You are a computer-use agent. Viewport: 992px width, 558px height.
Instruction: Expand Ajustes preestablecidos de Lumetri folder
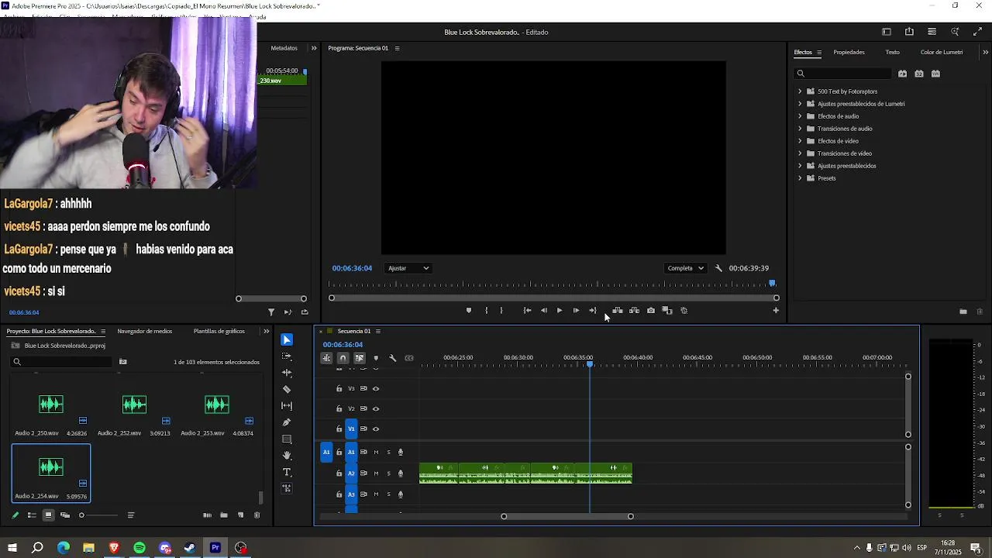(800, 104)
